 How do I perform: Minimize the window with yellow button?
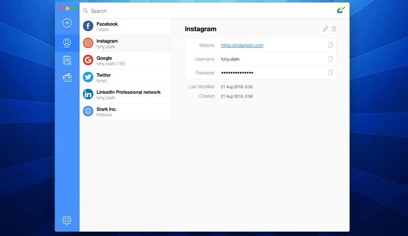pyautogui.click(x=67, y=9)
